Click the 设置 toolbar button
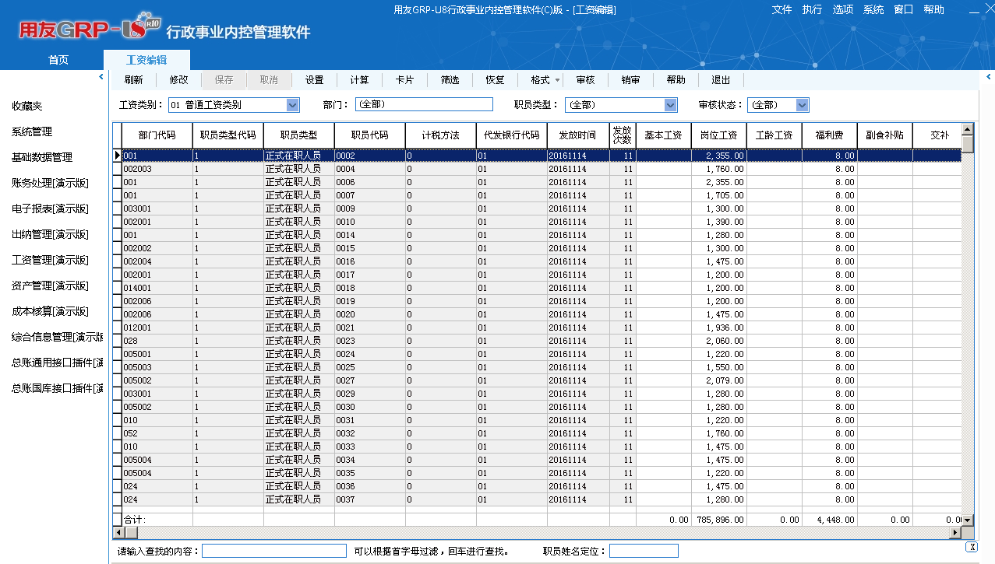Viewport: 995px width, 564px height. (315, 80)
